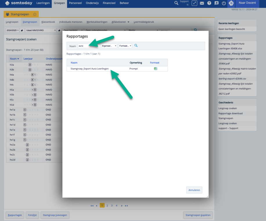Expand the 2024/2025 school year dropdown
Viewport: 266px width, 221px height.
(12, 30)
